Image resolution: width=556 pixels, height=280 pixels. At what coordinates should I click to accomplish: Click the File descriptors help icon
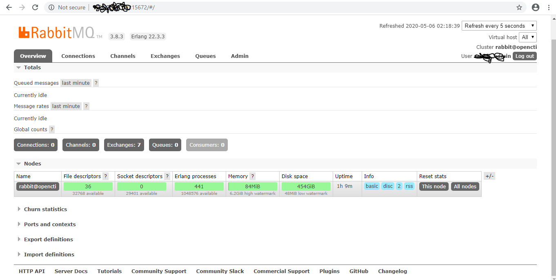click(x=105, y=176)
